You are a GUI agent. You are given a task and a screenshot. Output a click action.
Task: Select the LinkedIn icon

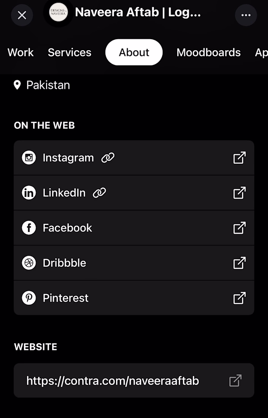tap(29, 193)
